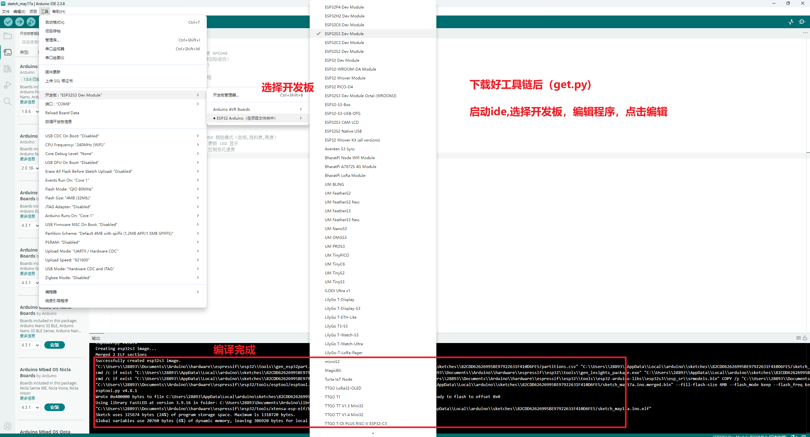Open version dropdown showing 1.8.6
The image size is (810, 437).
coord(30,111)
